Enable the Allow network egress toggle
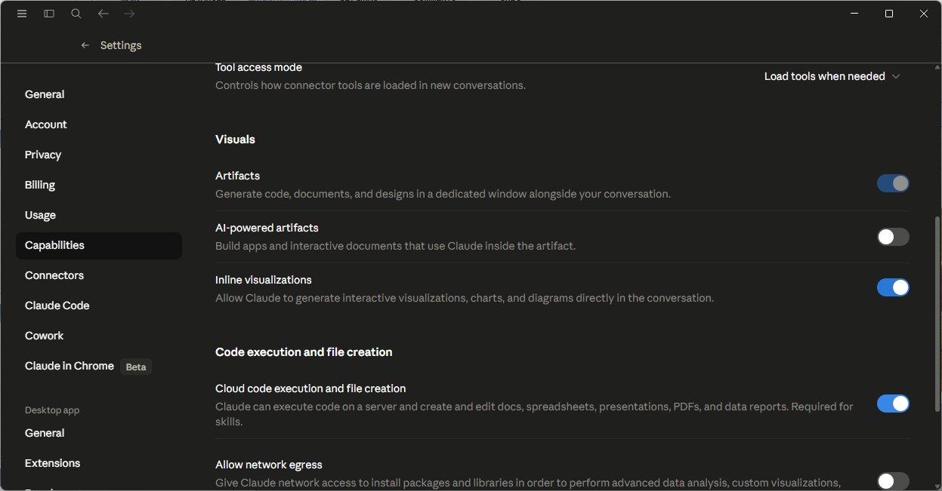 [893, 481]
